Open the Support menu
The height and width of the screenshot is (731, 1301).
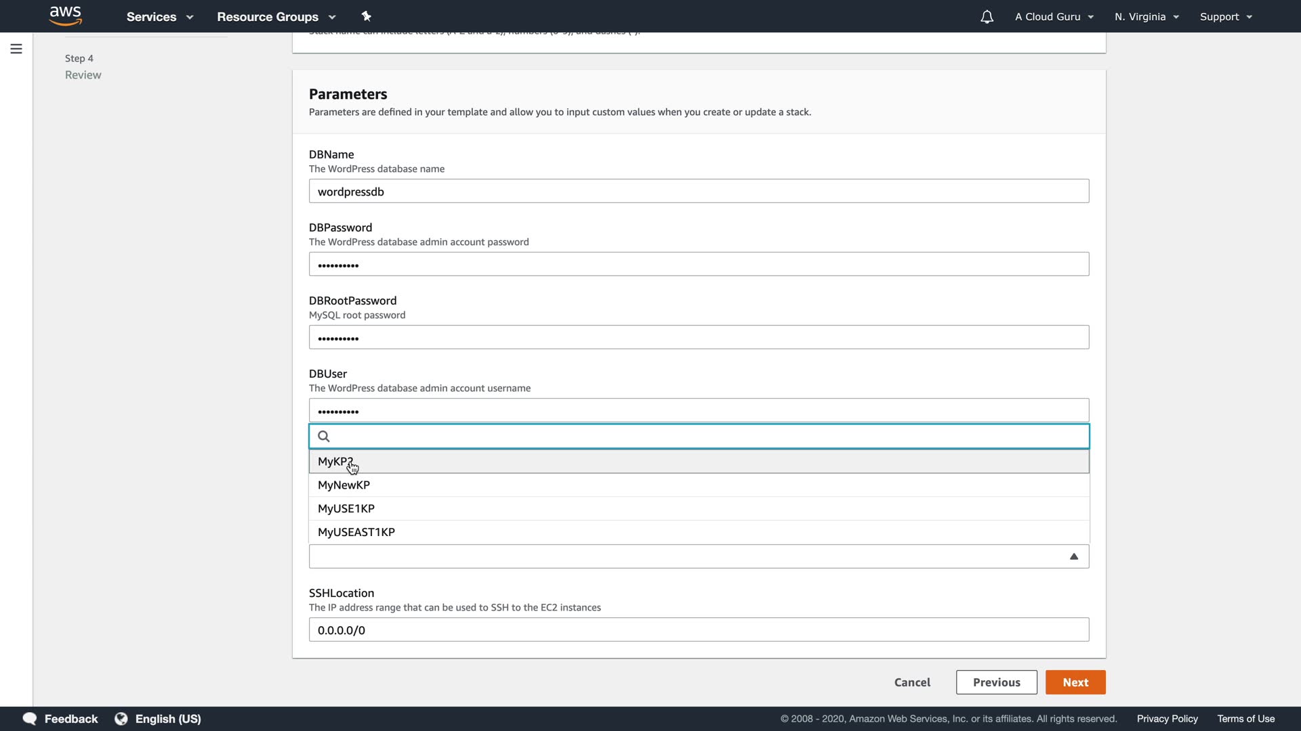tap(1225, 17)
